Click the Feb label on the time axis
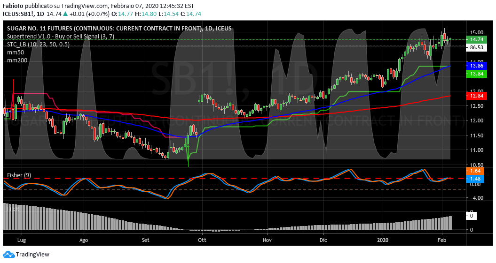Image resolution: width=496 pixels, height=263 pixels. [442, 239]
